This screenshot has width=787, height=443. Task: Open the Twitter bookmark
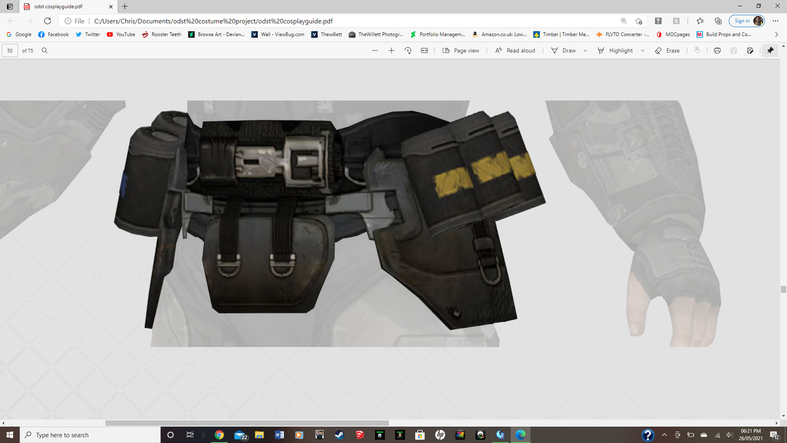[88, 34]
